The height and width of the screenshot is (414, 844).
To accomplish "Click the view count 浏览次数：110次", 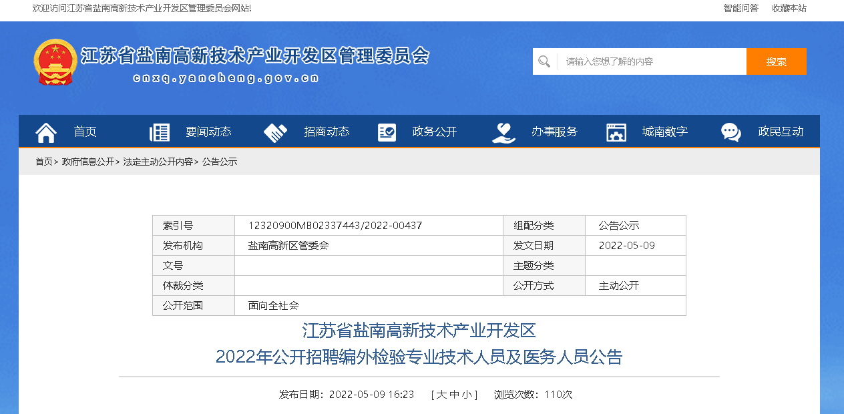I will click(x=533, y=395).
